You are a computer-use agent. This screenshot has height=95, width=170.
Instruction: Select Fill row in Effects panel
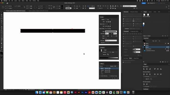coord(109,72)
